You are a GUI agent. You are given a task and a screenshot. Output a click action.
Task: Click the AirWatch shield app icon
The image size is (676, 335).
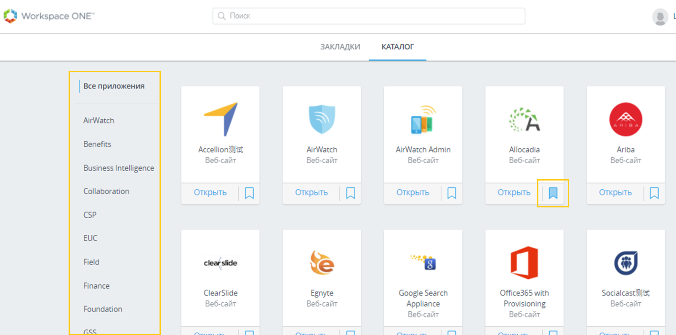tap(322, 119)
